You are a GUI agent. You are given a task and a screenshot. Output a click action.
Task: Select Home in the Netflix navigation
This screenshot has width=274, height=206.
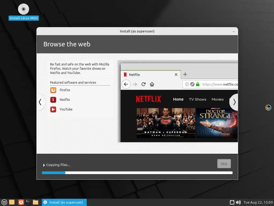pos(178,99)
